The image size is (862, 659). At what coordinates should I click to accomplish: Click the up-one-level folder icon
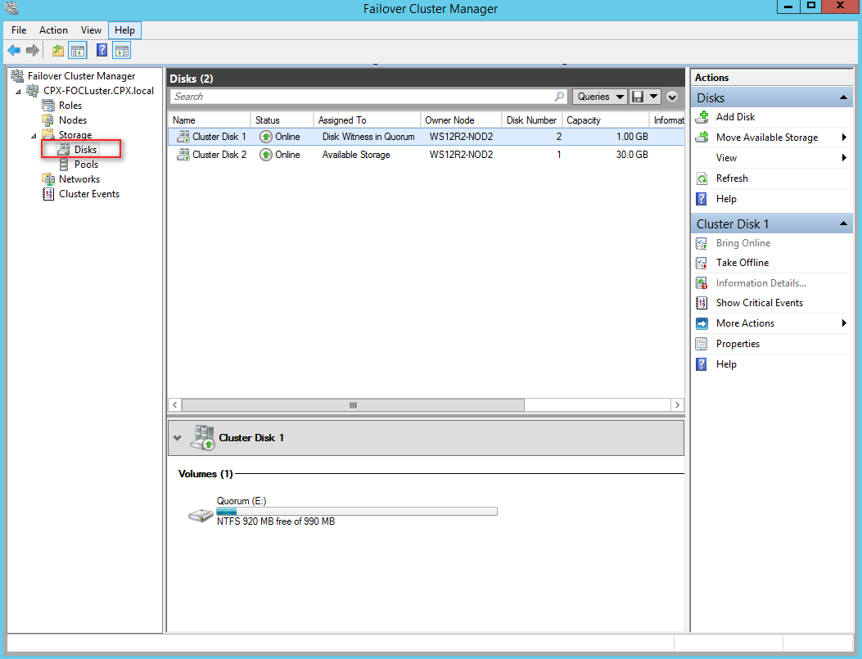point(58,51)
